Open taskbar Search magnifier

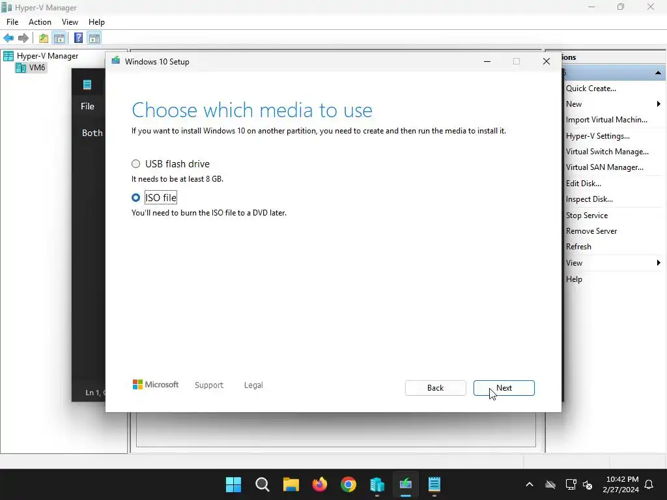(263, 484)
